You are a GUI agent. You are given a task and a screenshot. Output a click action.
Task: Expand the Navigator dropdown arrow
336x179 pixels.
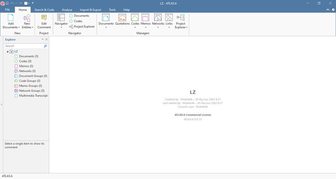61,27
